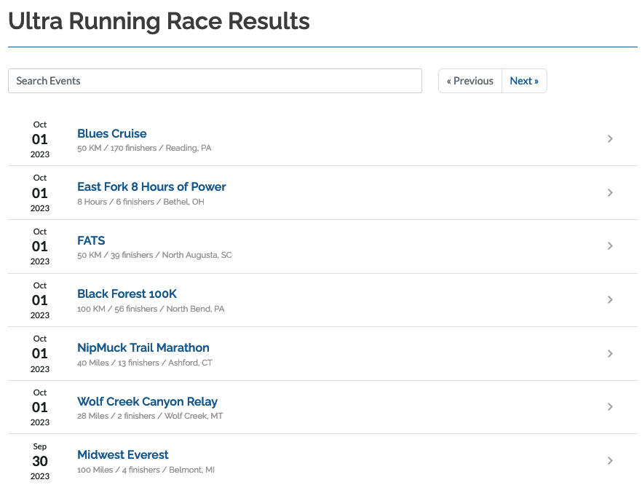Screen dimensions: 642x485
Task: Click the Search Events input field
Action: (215, 81)
